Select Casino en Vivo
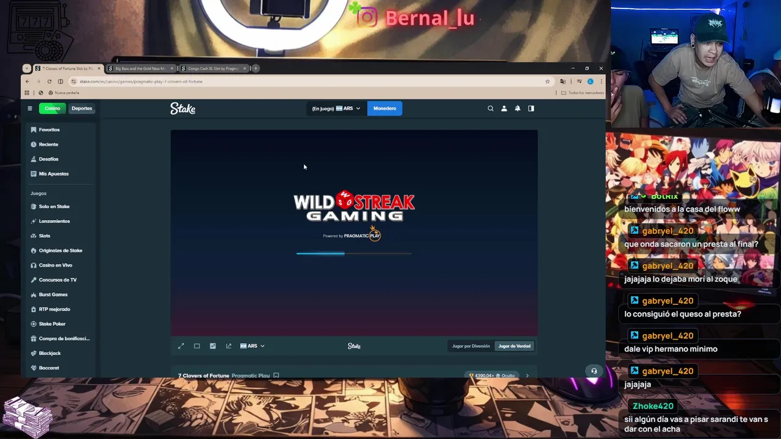Viewport: 781px width, 439px height. click(x=55, y=265)
